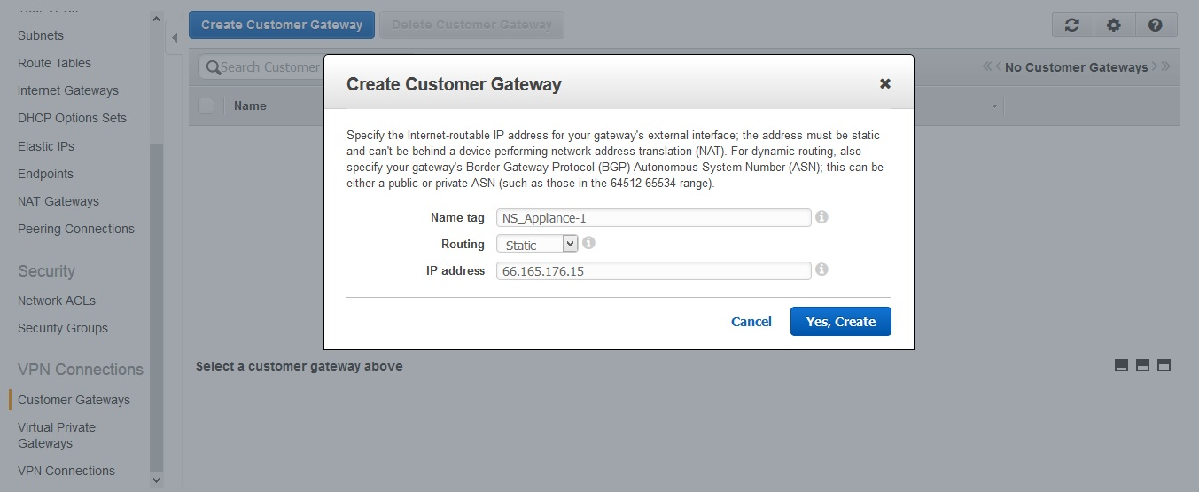The width and height of the screenshot is (1199, 492).
Task: Open Internet Gateways in the sidebar
Action: coord(68,90)
